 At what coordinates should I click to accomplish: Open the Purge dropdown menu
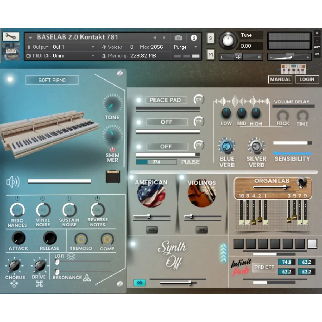[185, 47]
